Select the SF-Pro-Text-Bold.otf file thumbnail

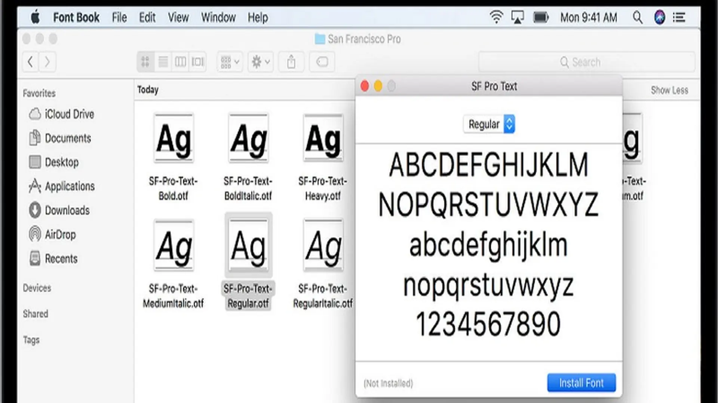174,138
